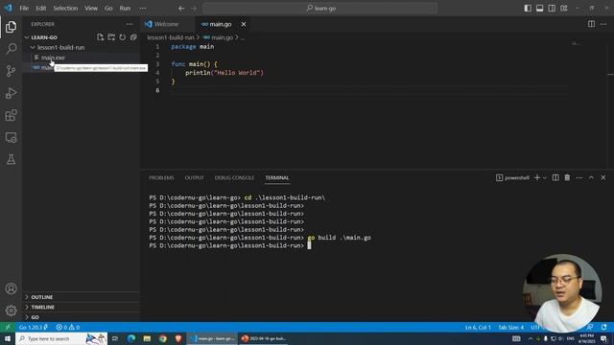Collapse all folders in Explorer
This screenshot has width=614, height=345.
[133, 37]
